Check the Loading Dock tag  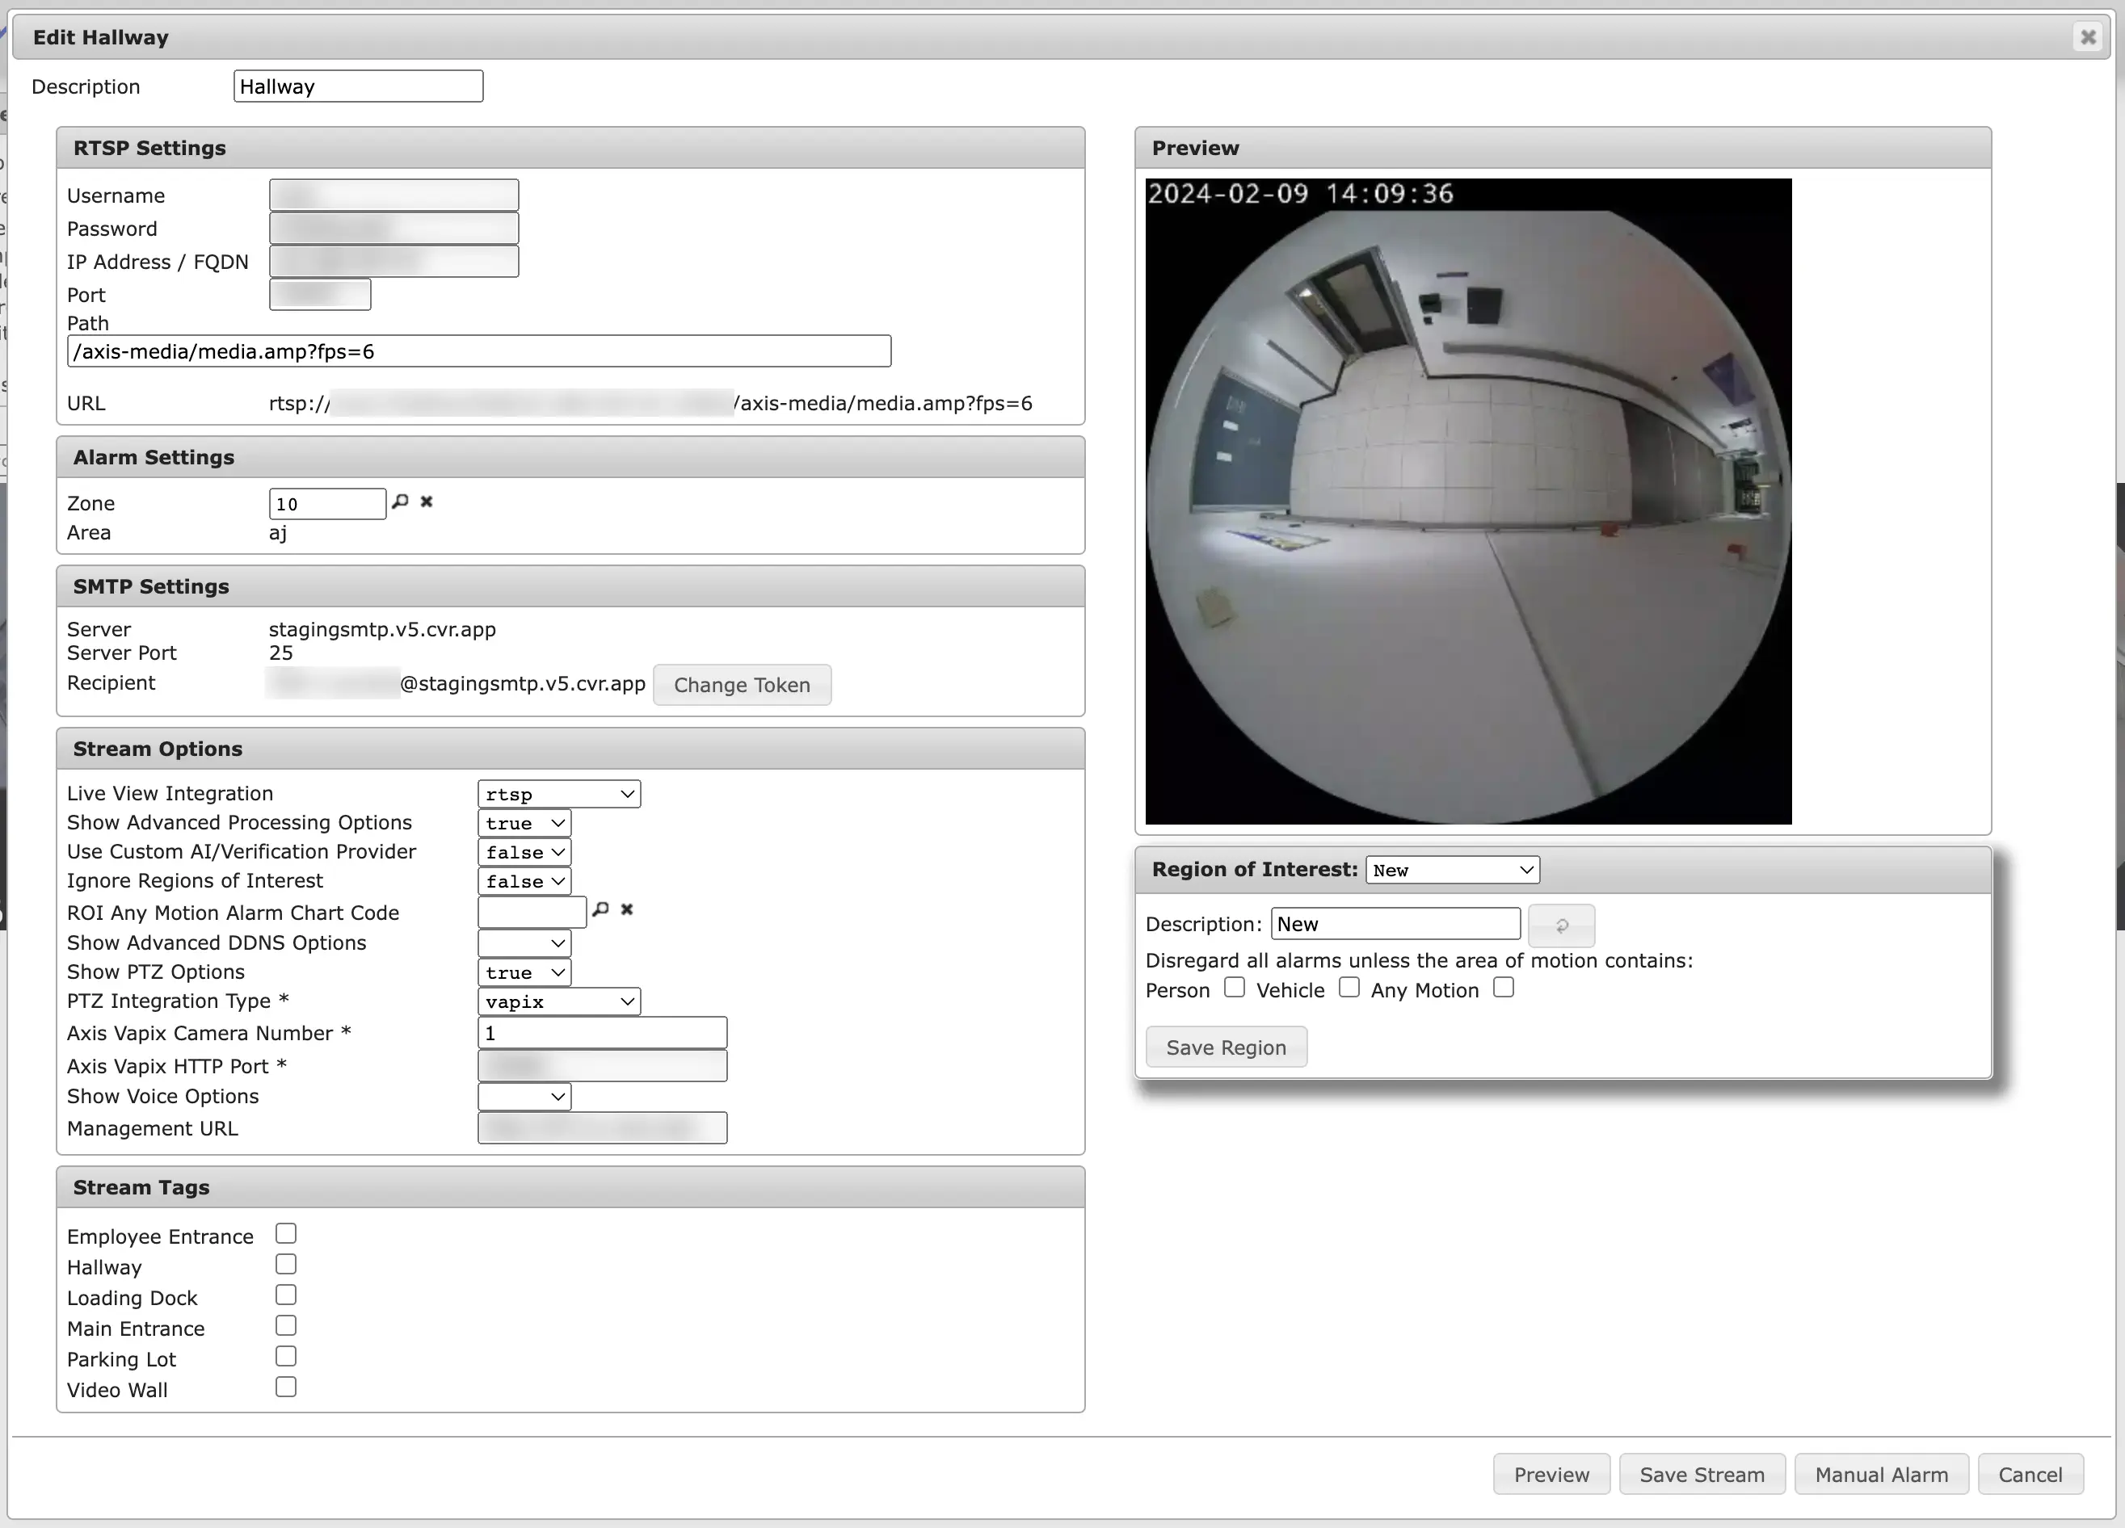click(286, 1295)
